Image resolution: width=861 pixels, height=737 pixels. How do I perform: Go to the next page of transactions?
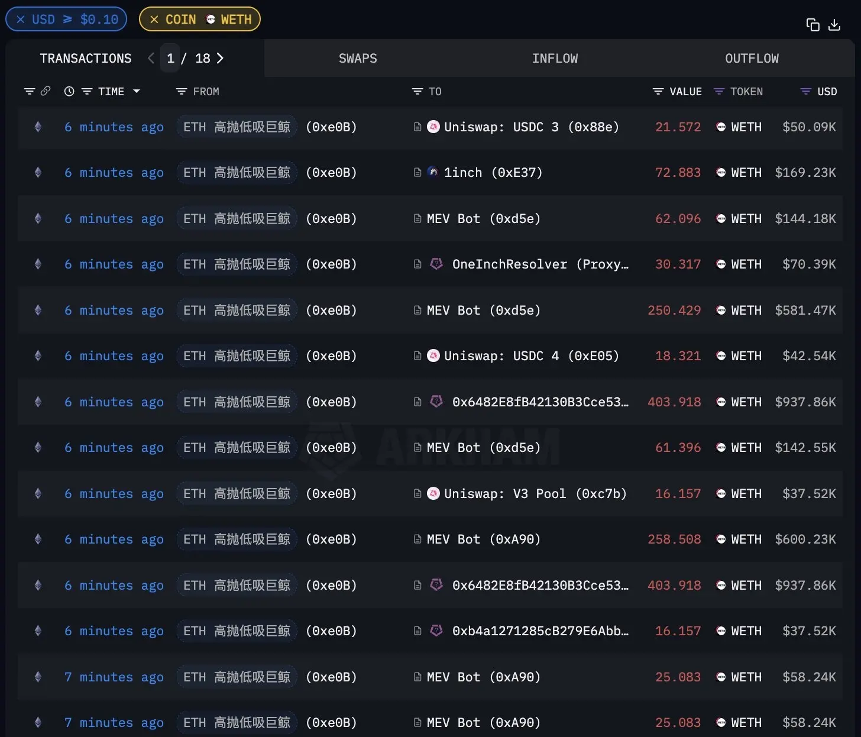[220, 58]
